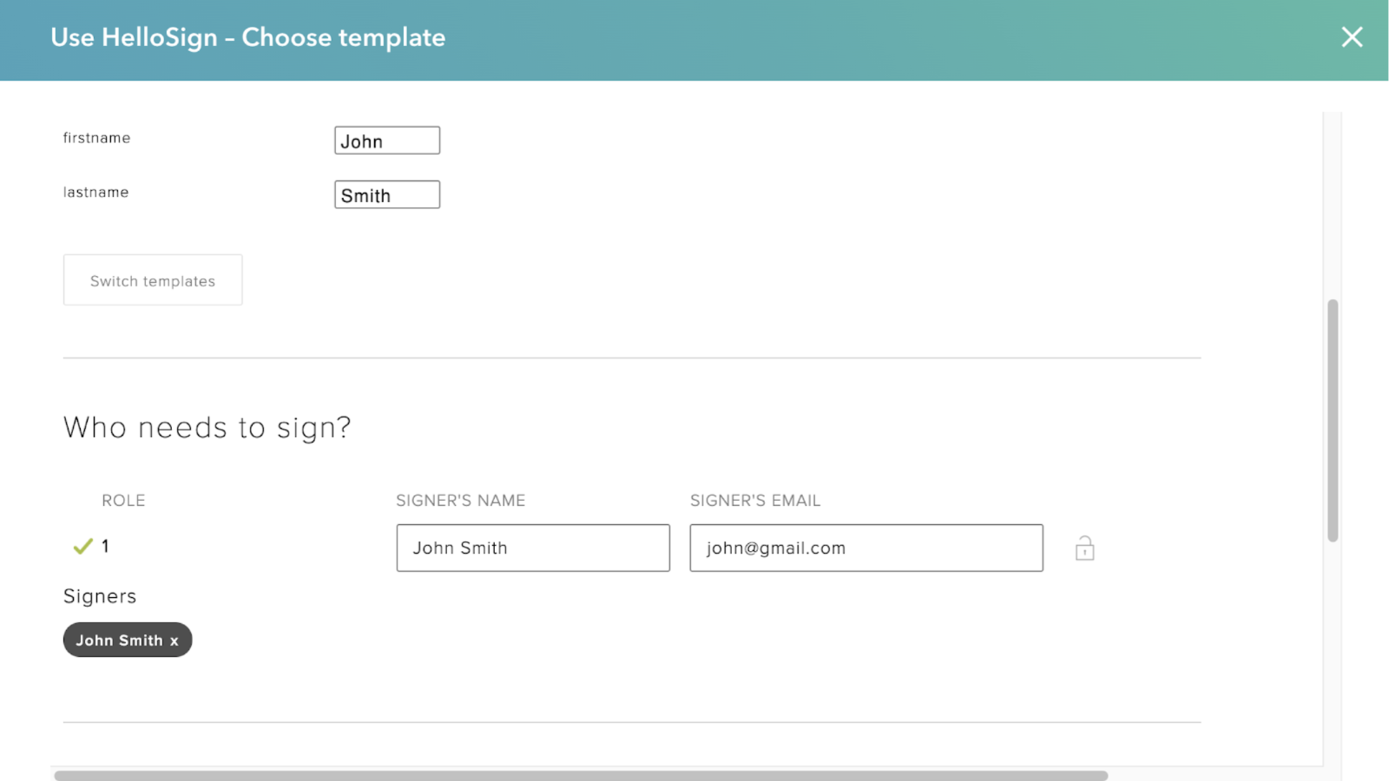
Task: Click the 'lastname' label
Action: click(95, 193)
